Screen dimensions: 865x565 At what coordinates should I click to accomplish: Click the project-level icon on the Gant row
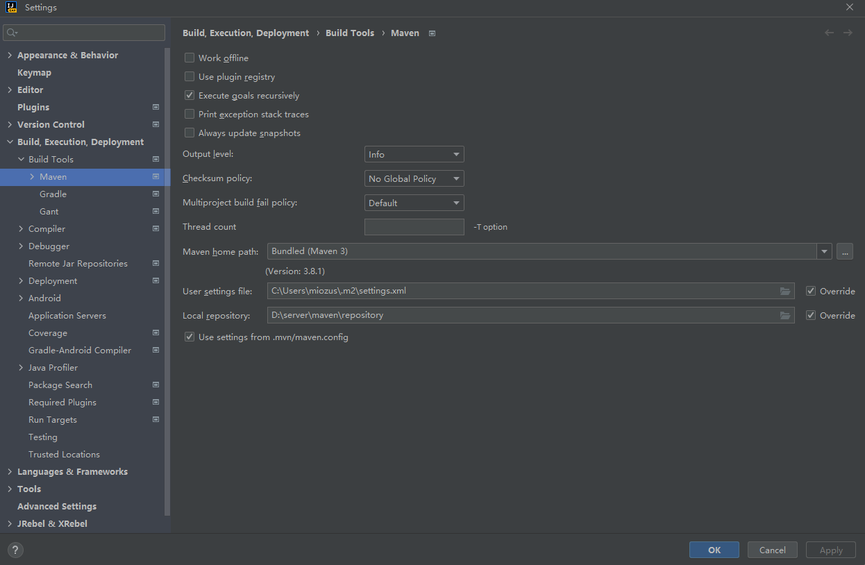click(x=156, y=211)
